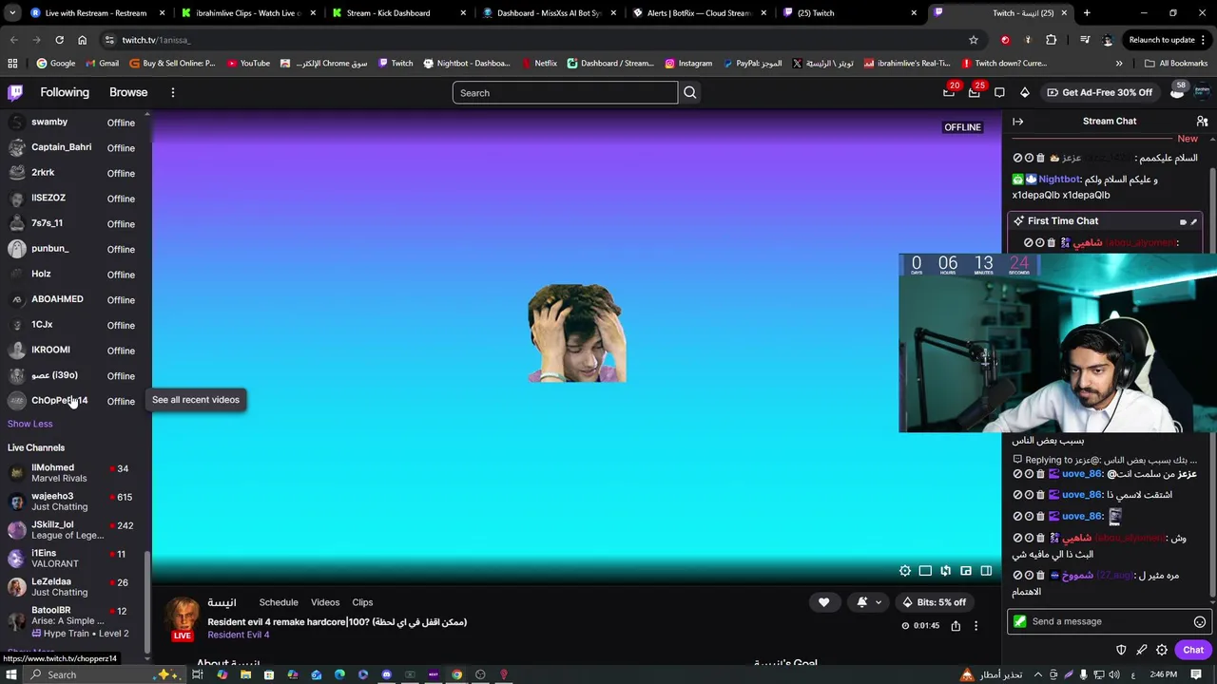The width and height of the screenshot is (1217, 684).
Task: Click Get Ad-Free 30% Off
Action: pyautogui.click(x=1099, y=92)
